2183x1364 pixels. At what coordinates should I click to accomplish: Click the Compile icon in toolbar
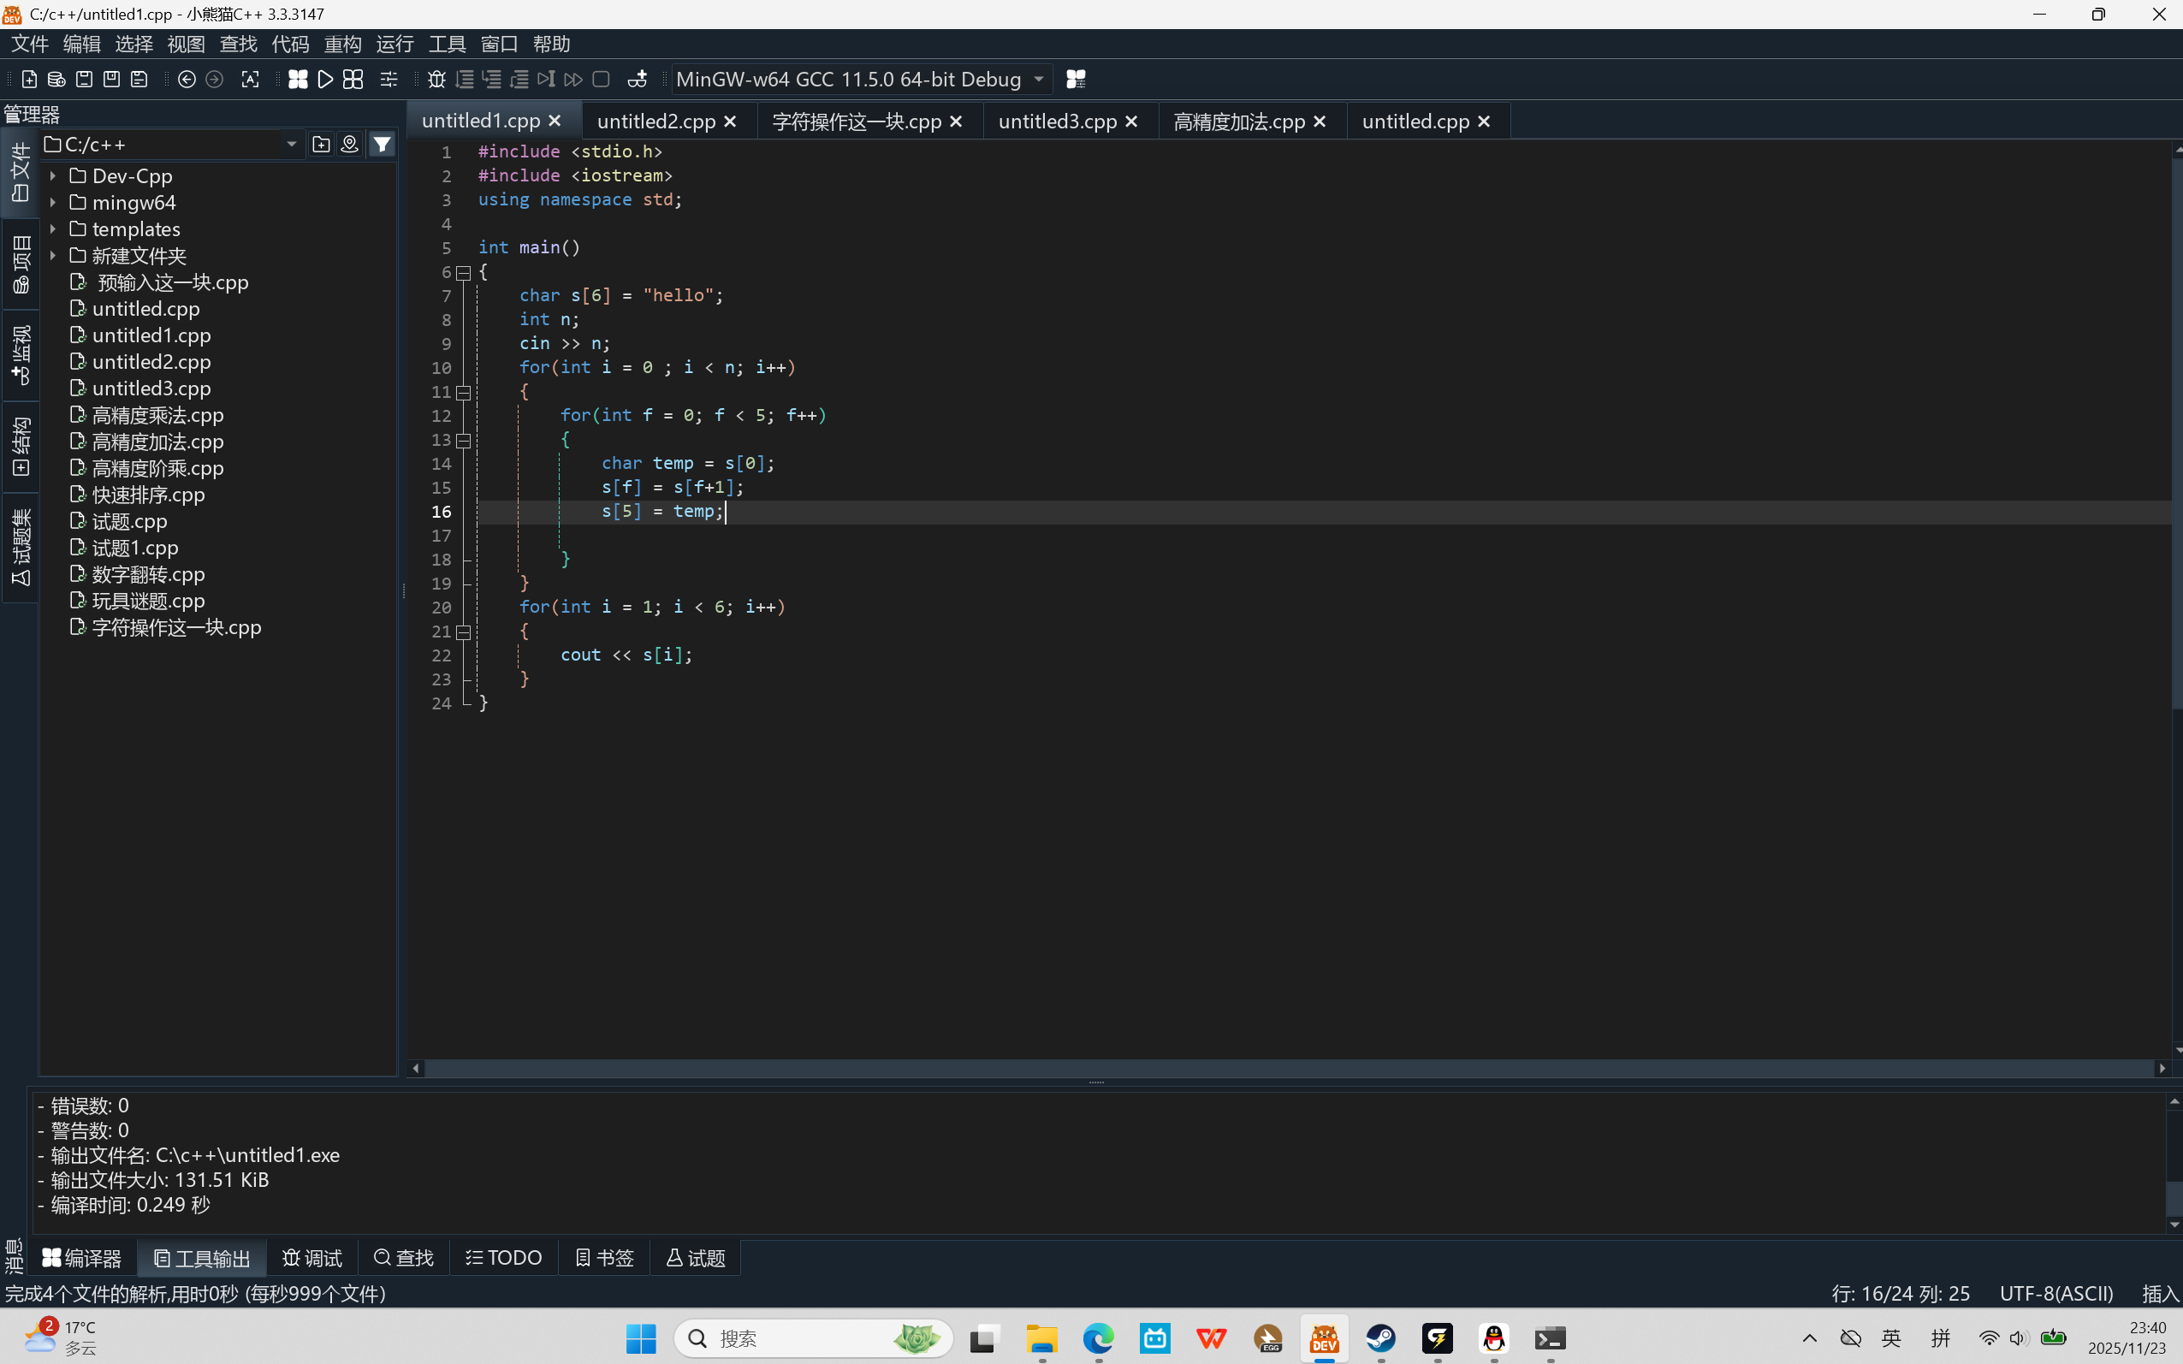click(x=298, y=80)
